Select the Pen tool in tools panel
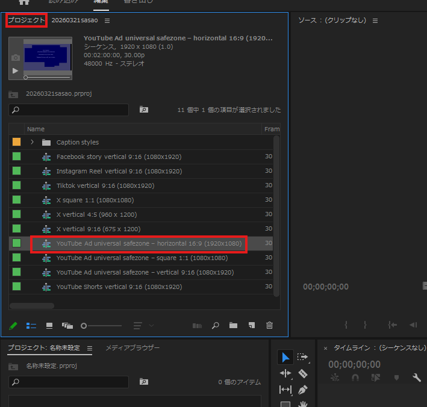The width and height of the screenshot is (427, 407). click(303, 390)
